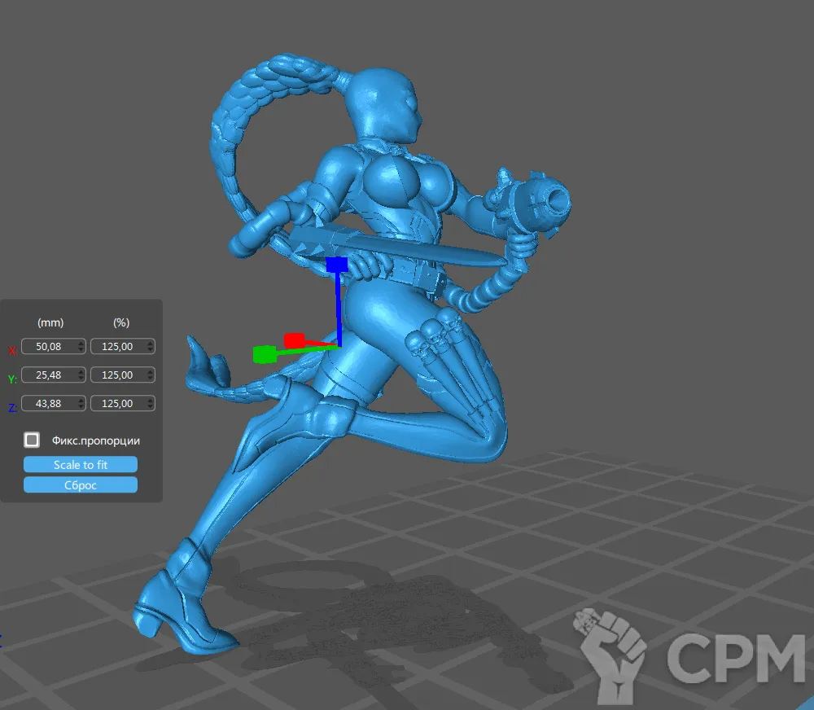The height and width of the screenshot is (710, 814).
Task: Increase Z percent with up arrow
Action: [x=151, y=401]
